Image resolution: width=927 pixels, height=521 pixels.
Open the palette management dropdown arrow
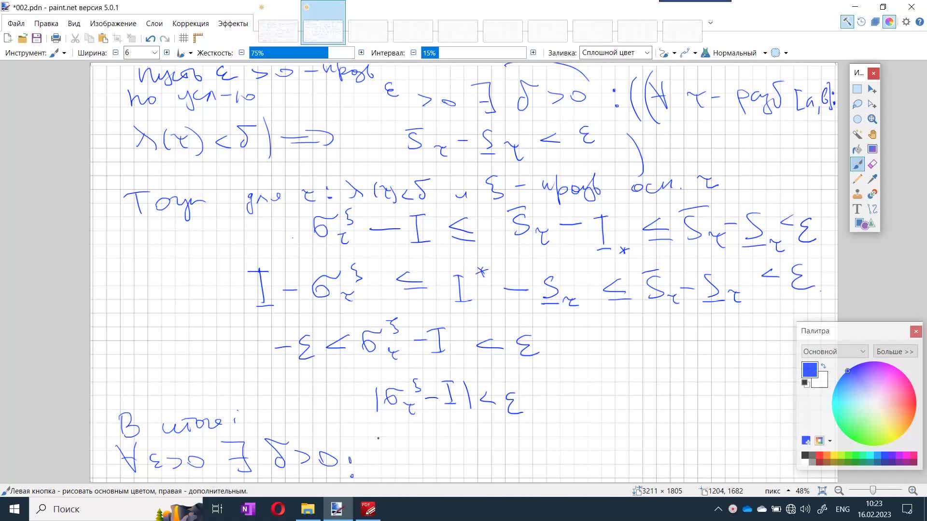830,440
